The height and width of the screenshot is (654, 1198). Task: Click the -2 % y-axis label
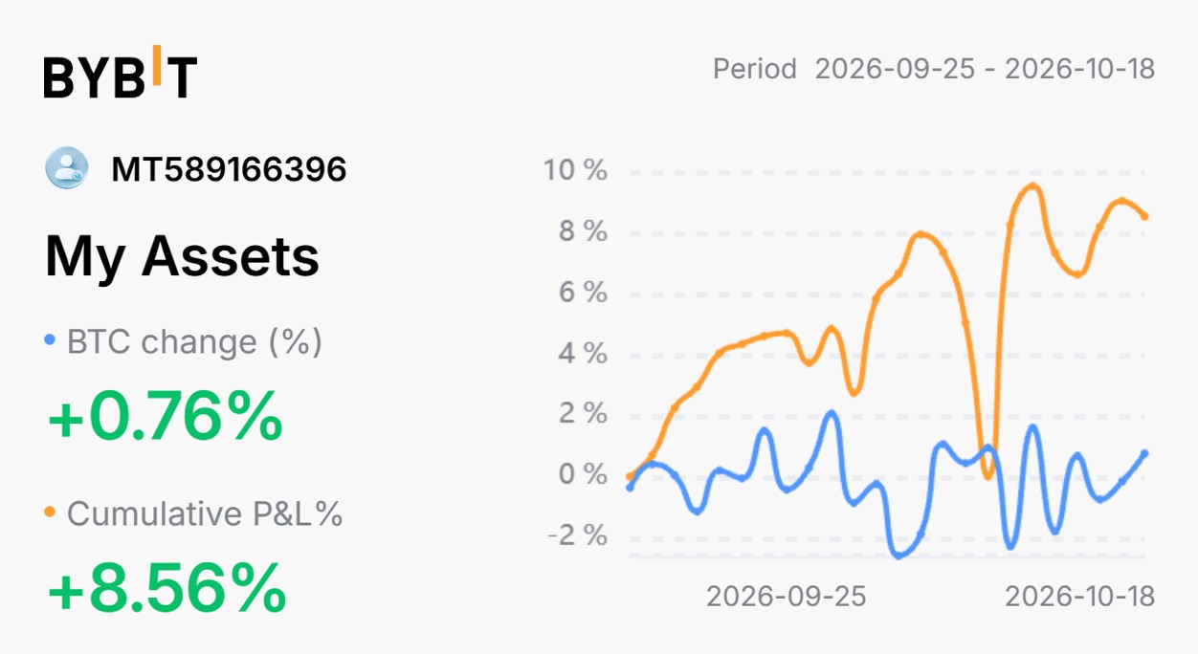(x=577, y=535)
